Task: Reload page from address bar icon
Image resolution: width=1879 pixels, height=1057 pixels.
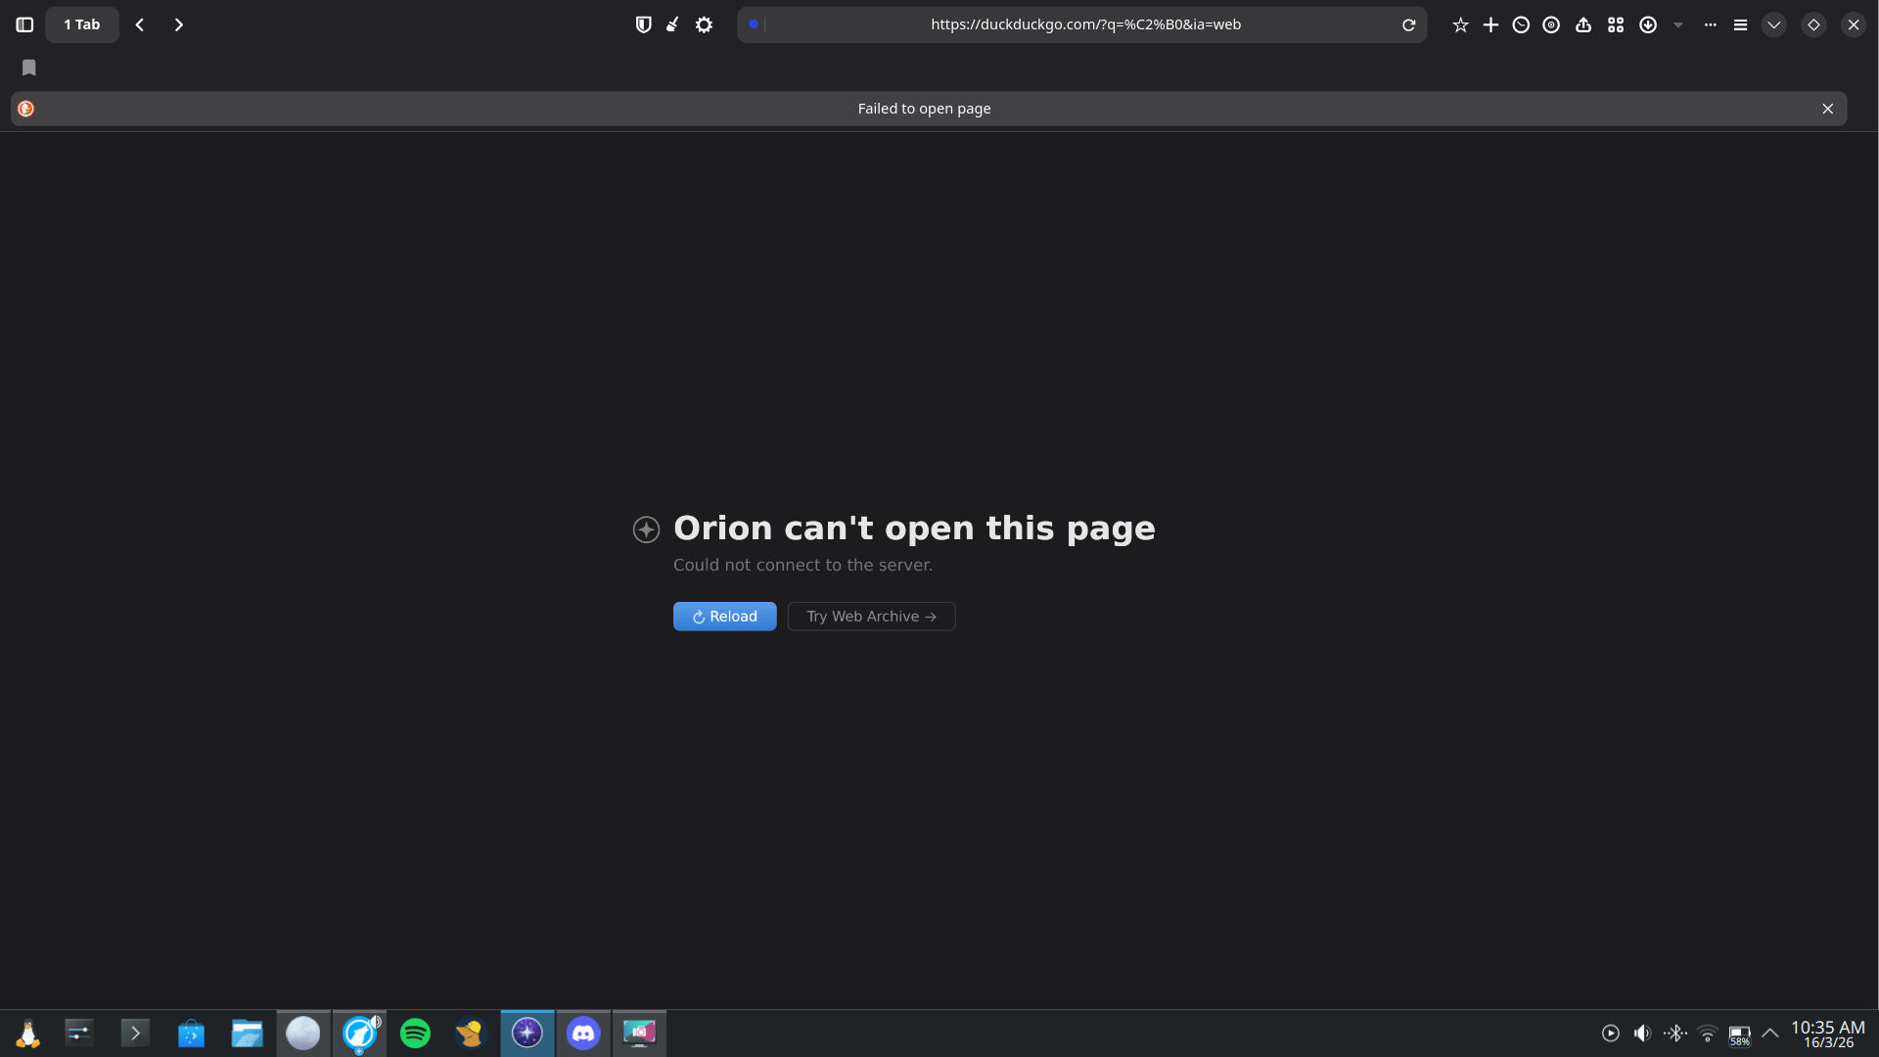Action: [1408, 24]
